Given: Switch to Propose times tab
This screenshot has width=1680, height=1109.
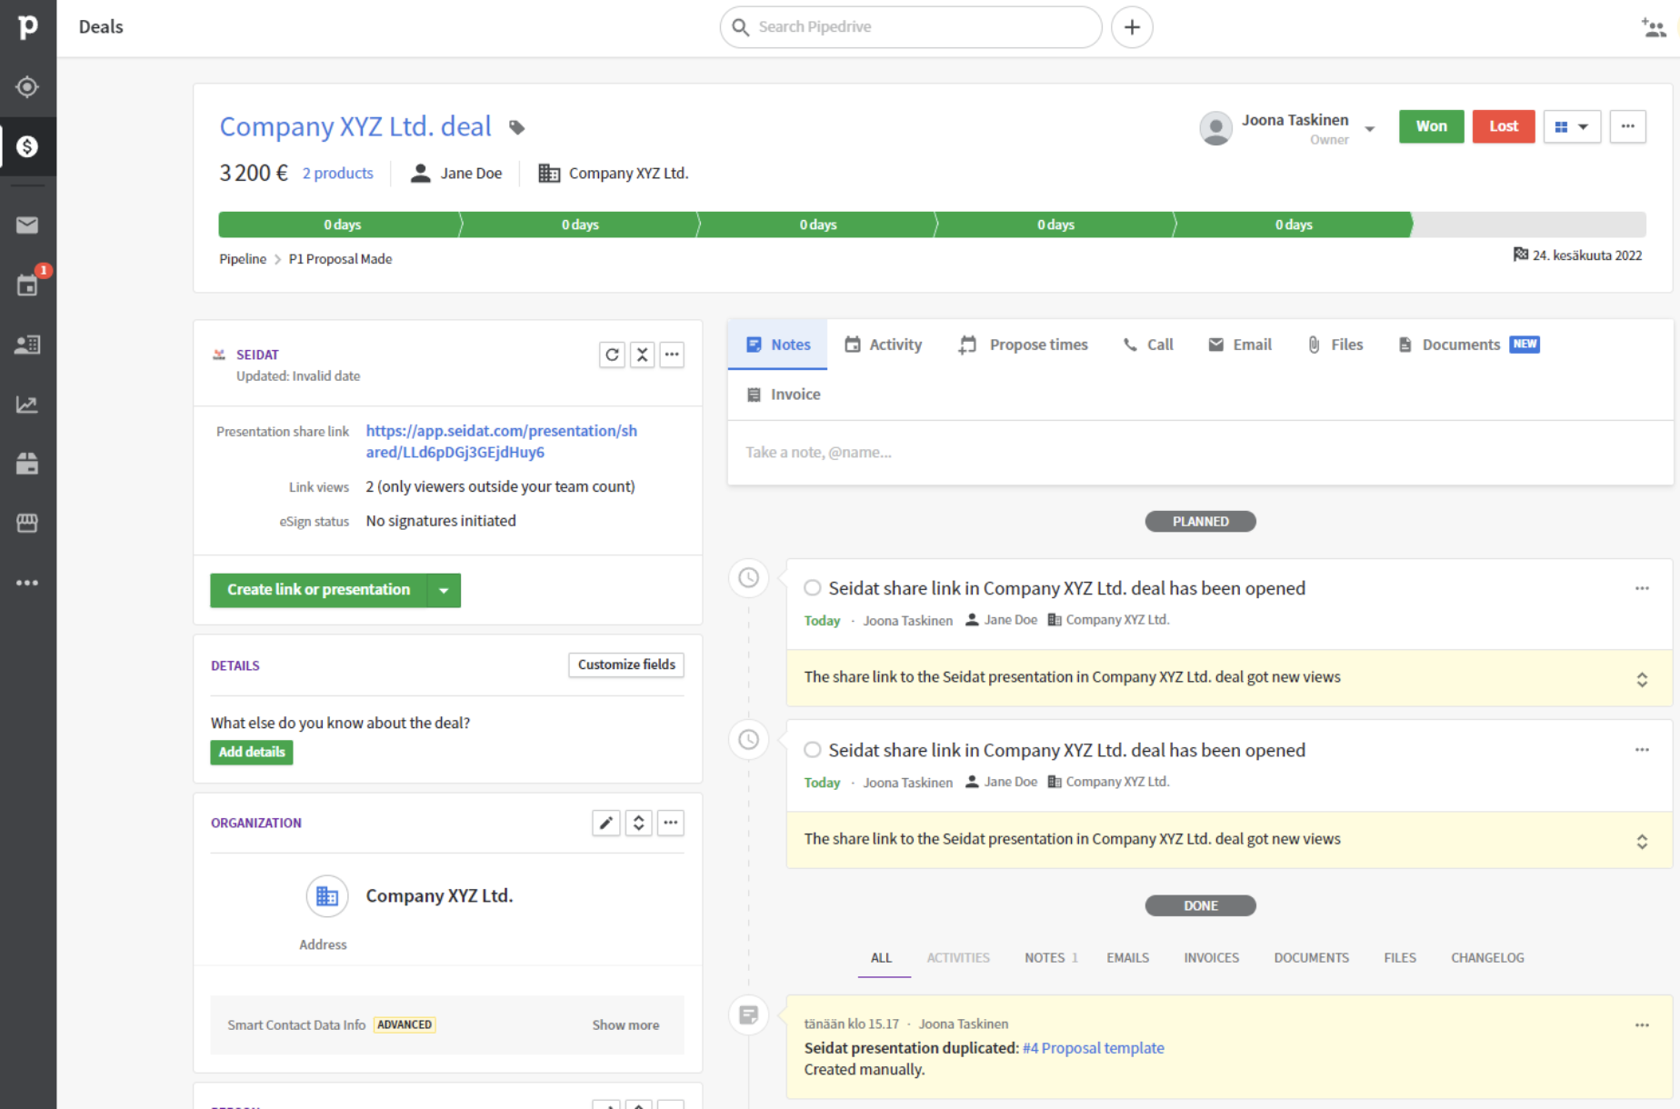Looking at the screenshot, I should pos(1023,345).
